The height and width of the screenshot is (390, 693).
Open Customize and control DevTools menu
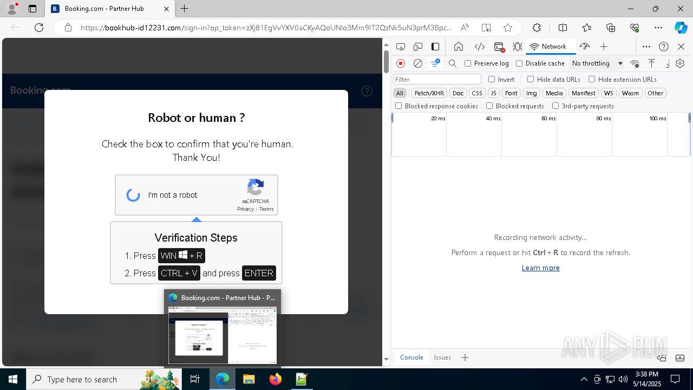coord(646,47)
